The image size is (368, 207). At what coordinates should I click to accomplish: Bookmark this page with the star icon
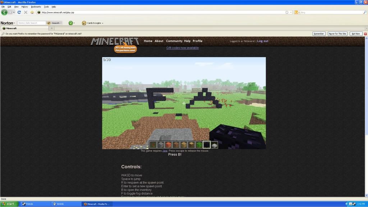[287, 12]
